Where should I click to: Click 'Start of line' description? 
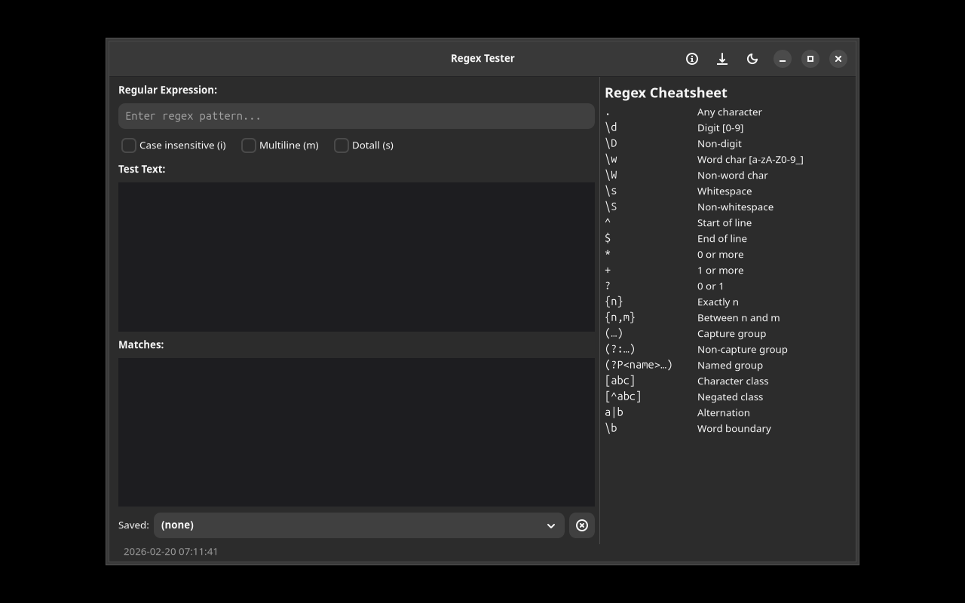pos(725,222)
